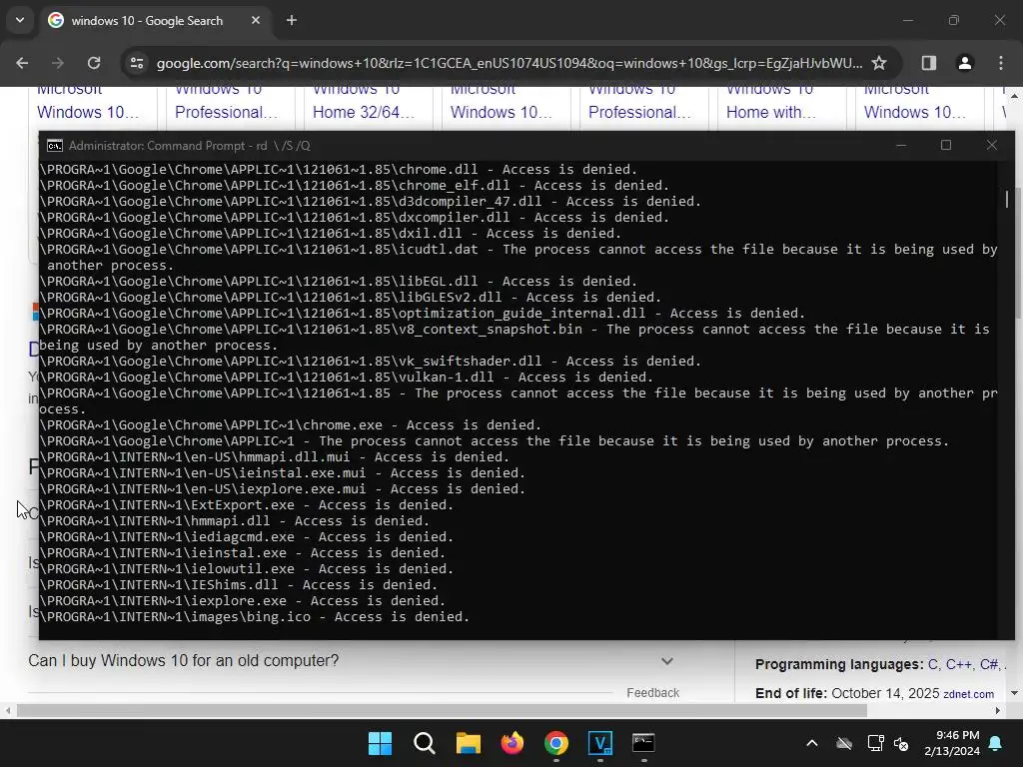Click the 'dxcompiler.dll' output line

click(x=355, y=218)
